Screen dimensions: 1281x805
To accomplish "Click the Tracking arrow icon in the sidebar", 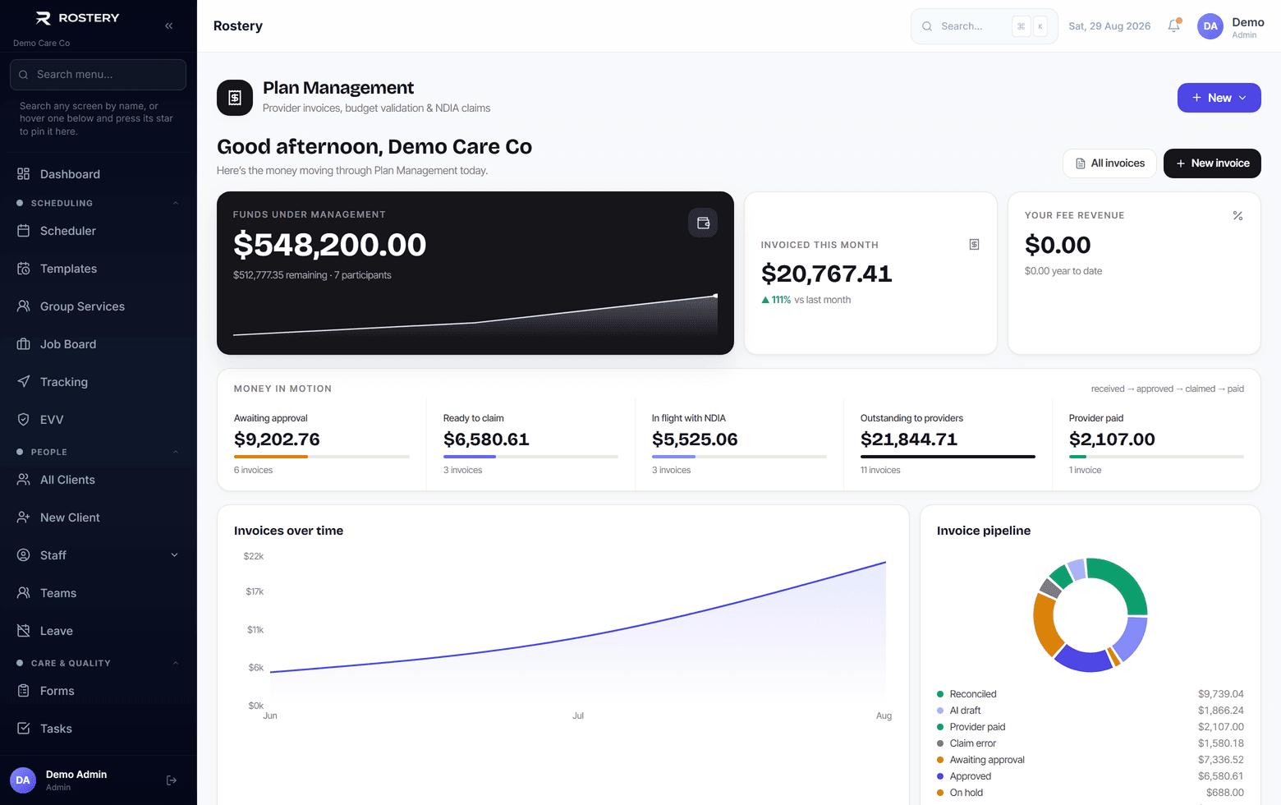I will pyautogui.click(x=24, y=382).
